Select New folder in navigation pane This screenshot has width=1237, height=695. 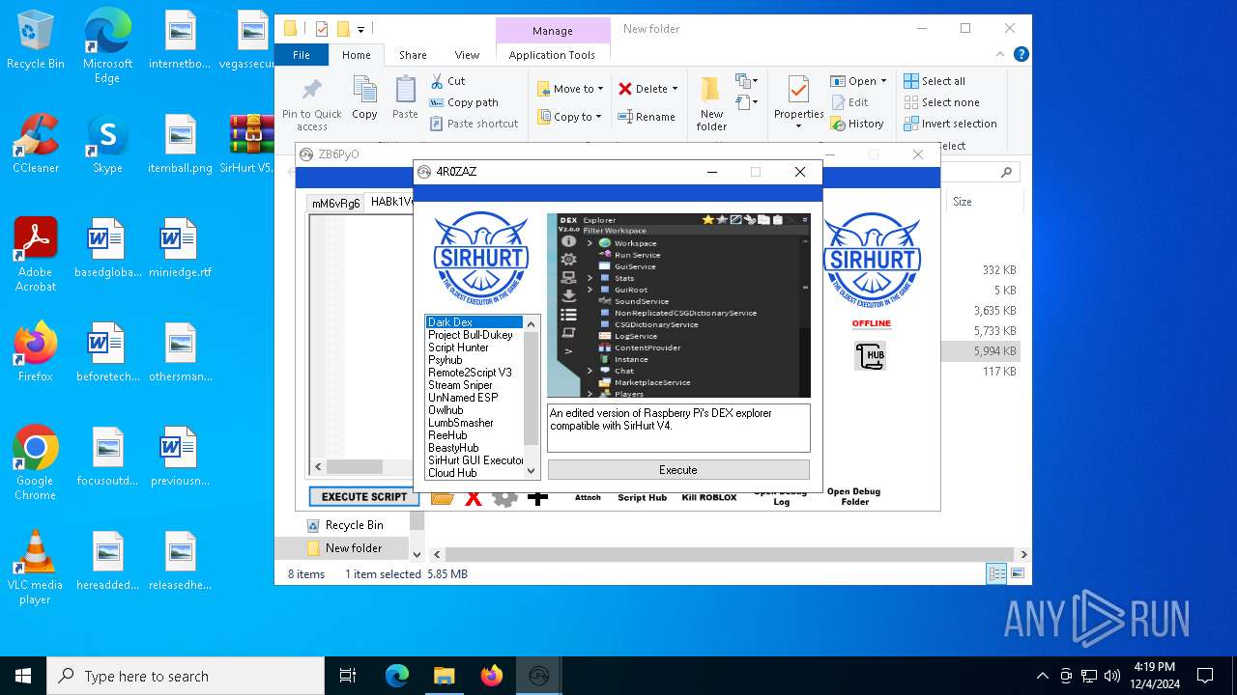353,548
